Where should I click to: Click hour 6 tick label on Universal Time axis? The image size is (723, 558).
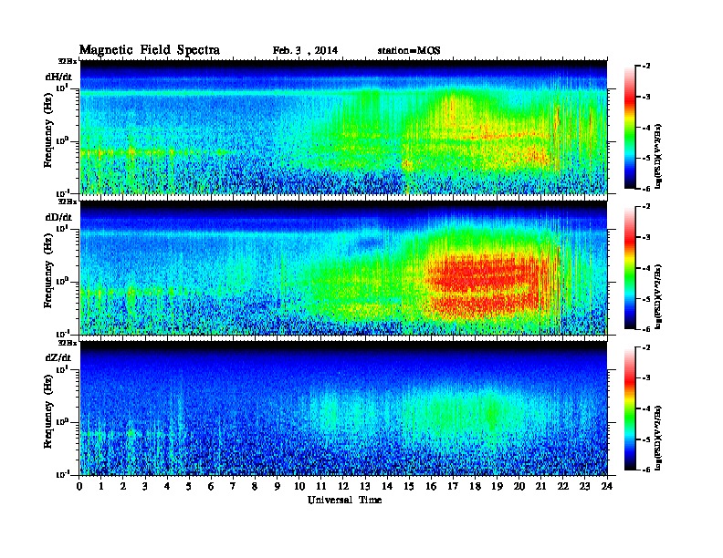pyautogui.click(x=211, y=487)
